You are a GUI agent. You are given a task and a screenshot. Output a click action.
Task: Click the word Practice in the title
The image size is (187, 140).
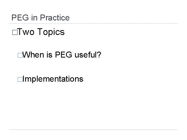pos(55,18)
